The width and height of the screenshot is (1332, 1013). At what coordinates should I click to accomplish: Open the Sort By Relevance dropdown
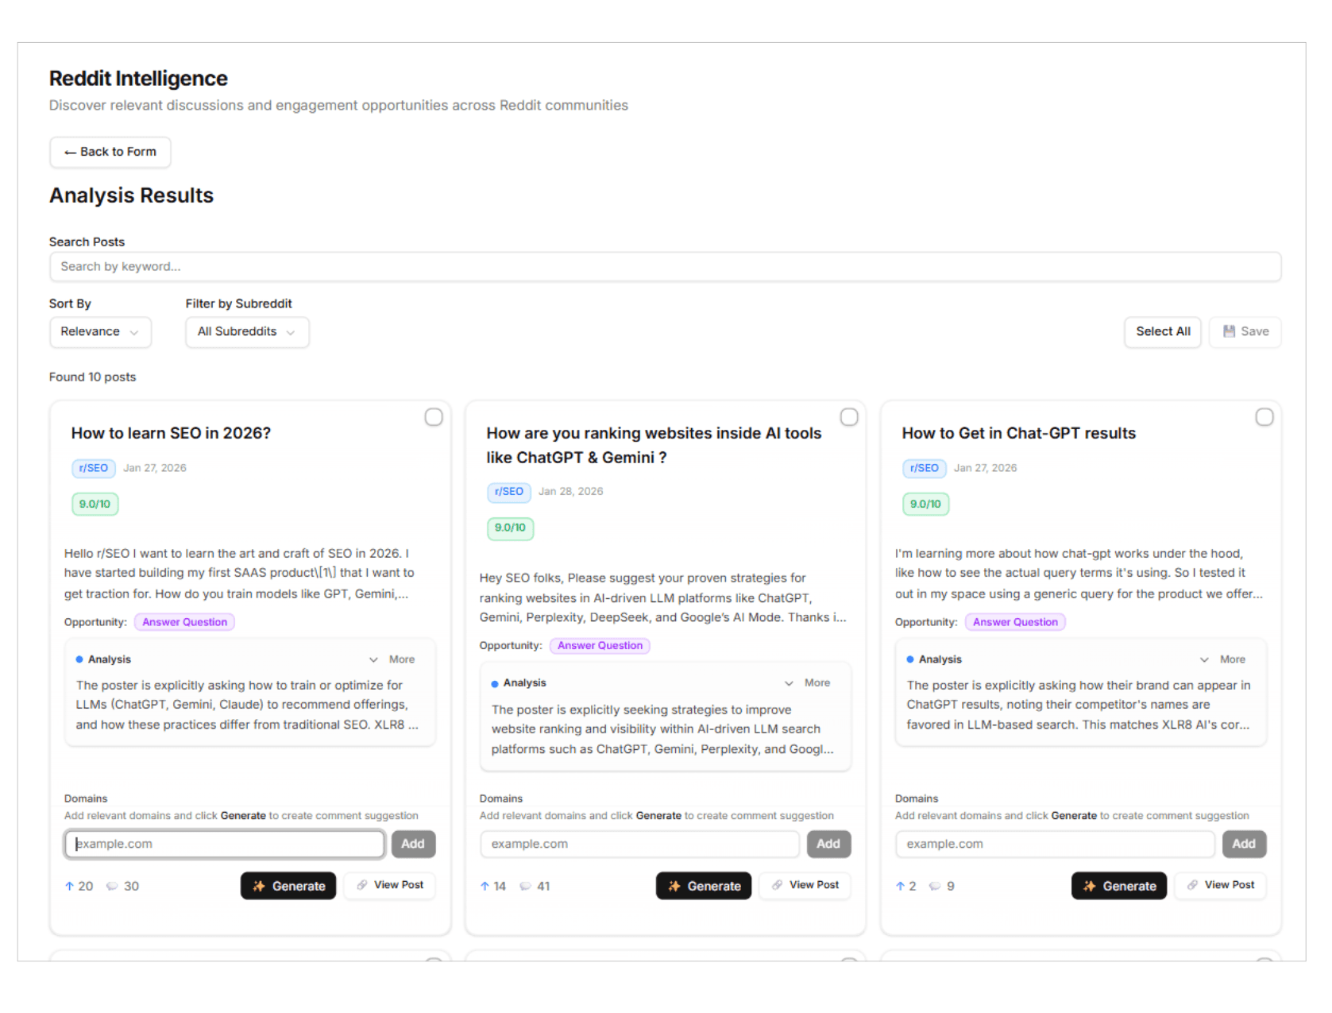pyautogui.click(x=100, y=332)
